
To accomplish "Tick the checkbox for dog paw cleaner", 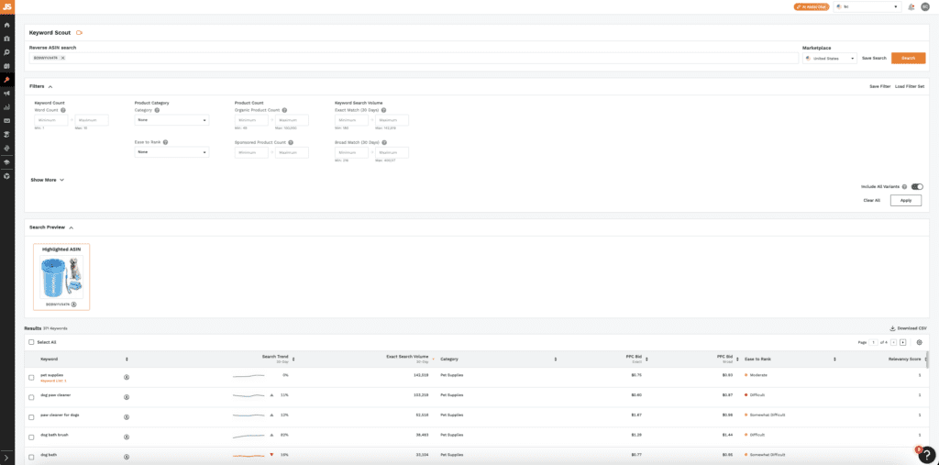I will click(x=31, y=395).
